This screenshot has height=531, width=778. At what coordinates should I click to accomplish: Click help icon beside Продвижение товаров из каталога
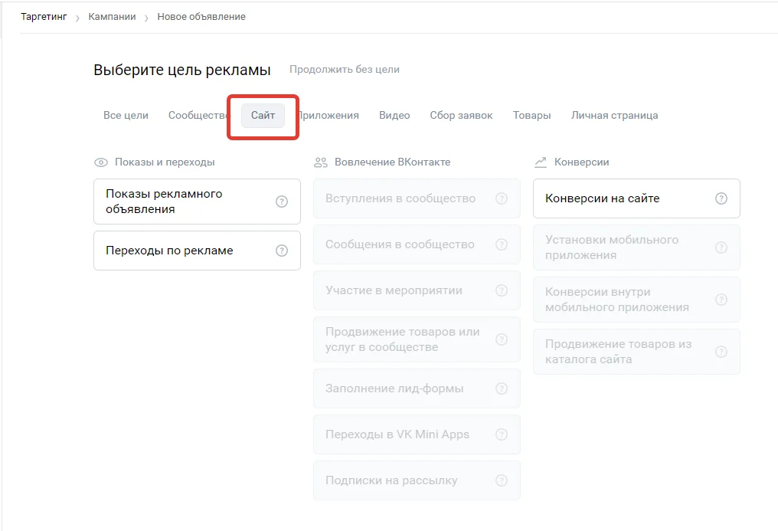[x=721, y=352]
